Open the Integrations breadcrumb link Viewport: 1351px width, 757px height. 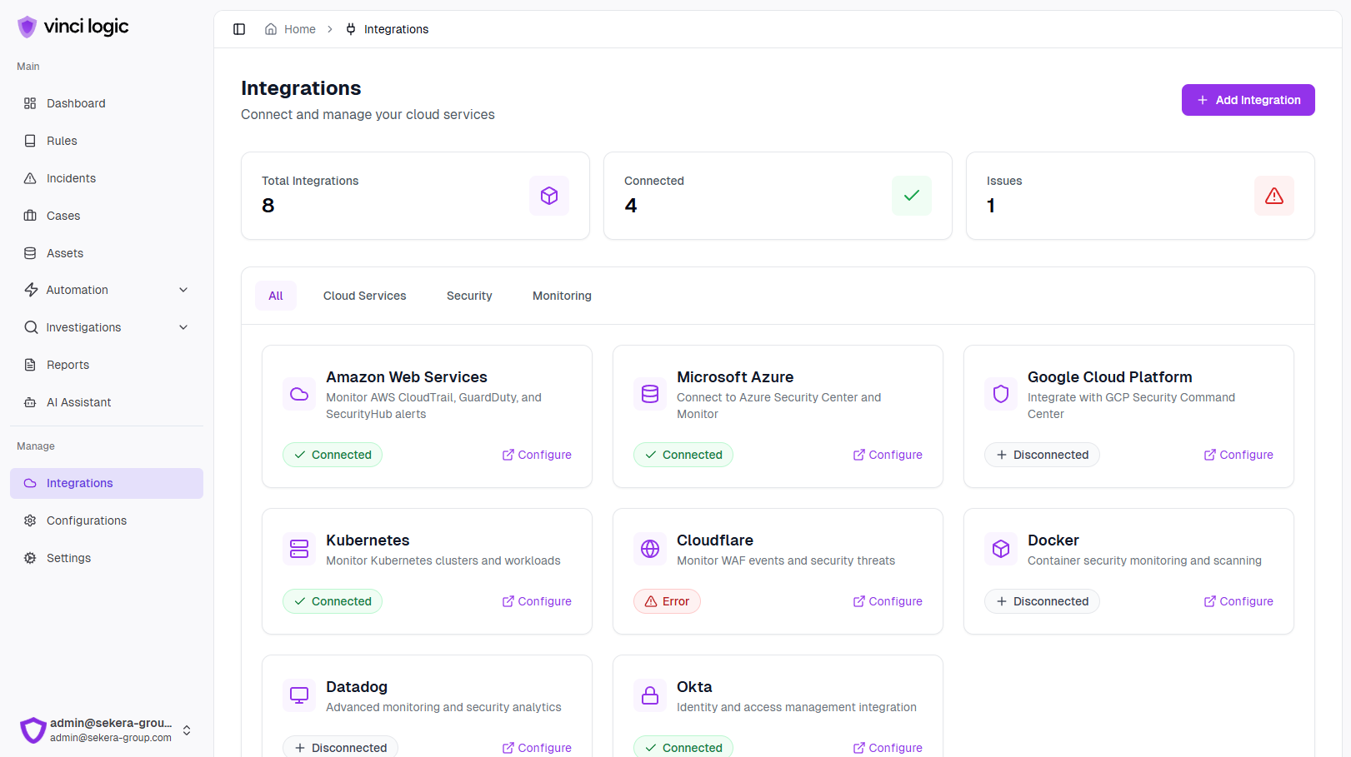click(x=397, y=28)
